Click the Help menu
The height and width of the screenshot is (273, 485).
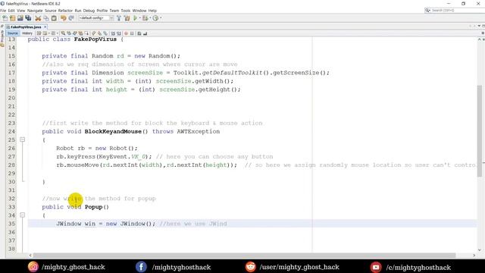point(152,11)
